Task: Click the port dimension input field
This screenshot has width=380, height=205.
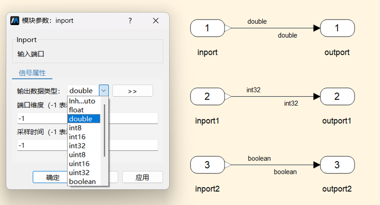Action: (87, 119)
